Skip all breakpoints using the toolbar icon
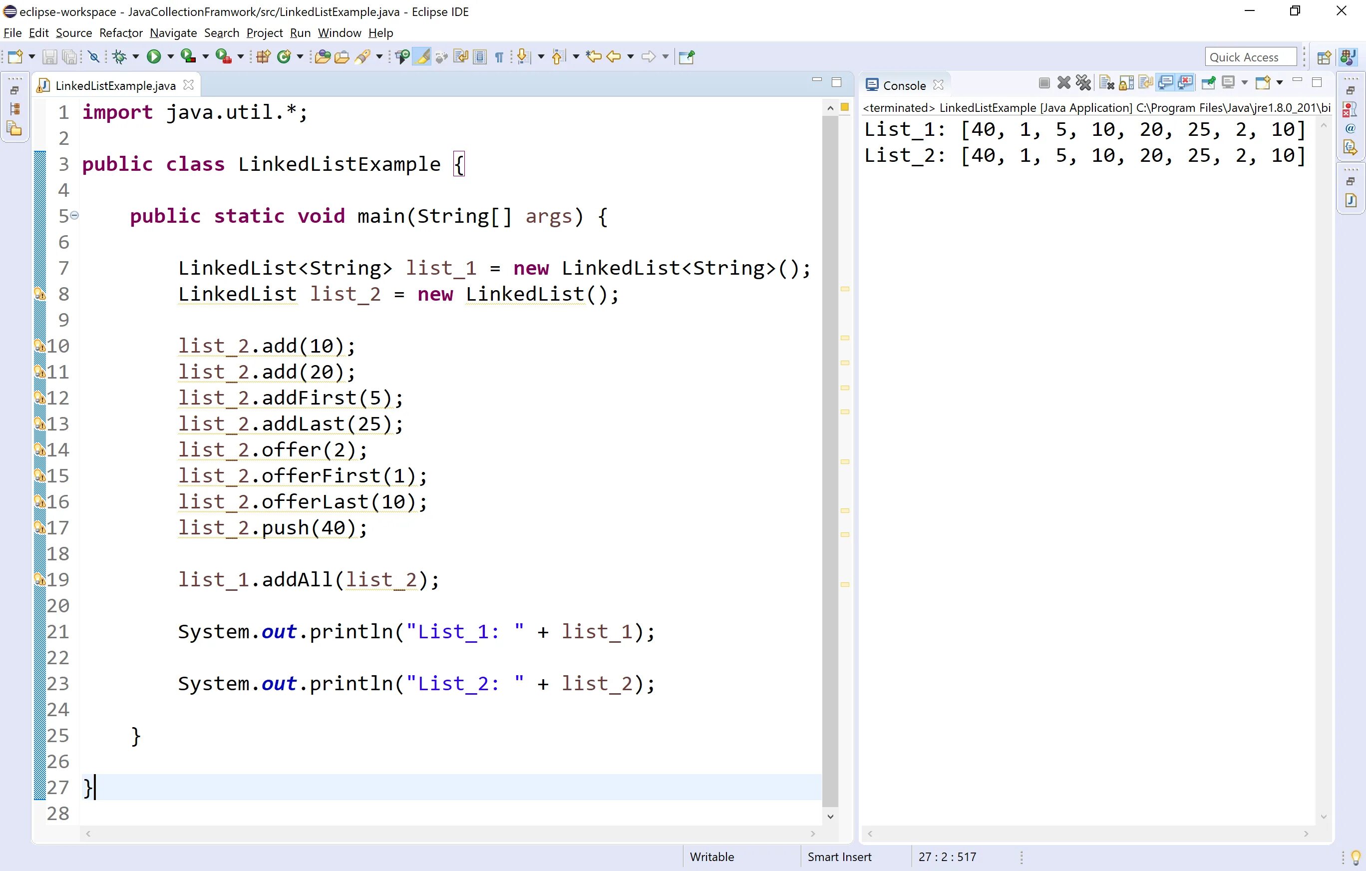 point(93,56)
